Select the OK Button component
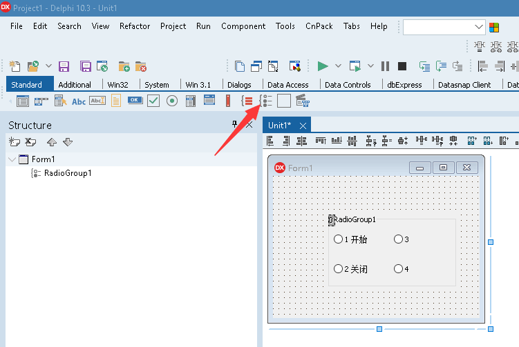The width and height of the screenshot is (519, 347). [x=135, y=100]
